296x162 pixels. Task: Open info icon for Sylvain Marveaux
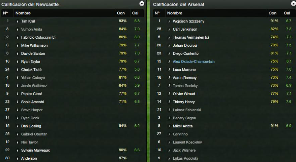coord(18,150)
